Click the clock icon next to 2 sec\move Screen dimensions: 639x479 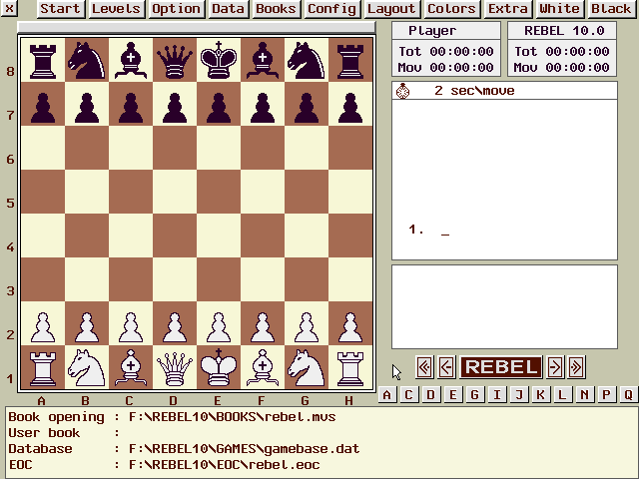[402, 91]
